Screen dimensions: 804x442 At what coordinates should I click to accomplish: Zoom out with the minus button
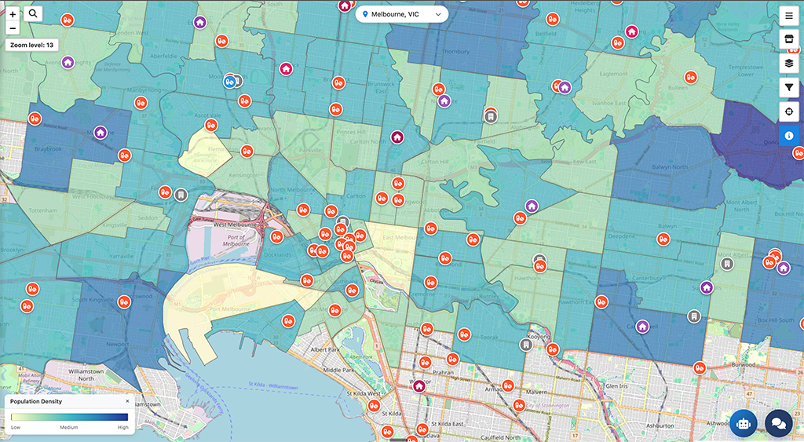pyautogui.click(x=13, y=28)
